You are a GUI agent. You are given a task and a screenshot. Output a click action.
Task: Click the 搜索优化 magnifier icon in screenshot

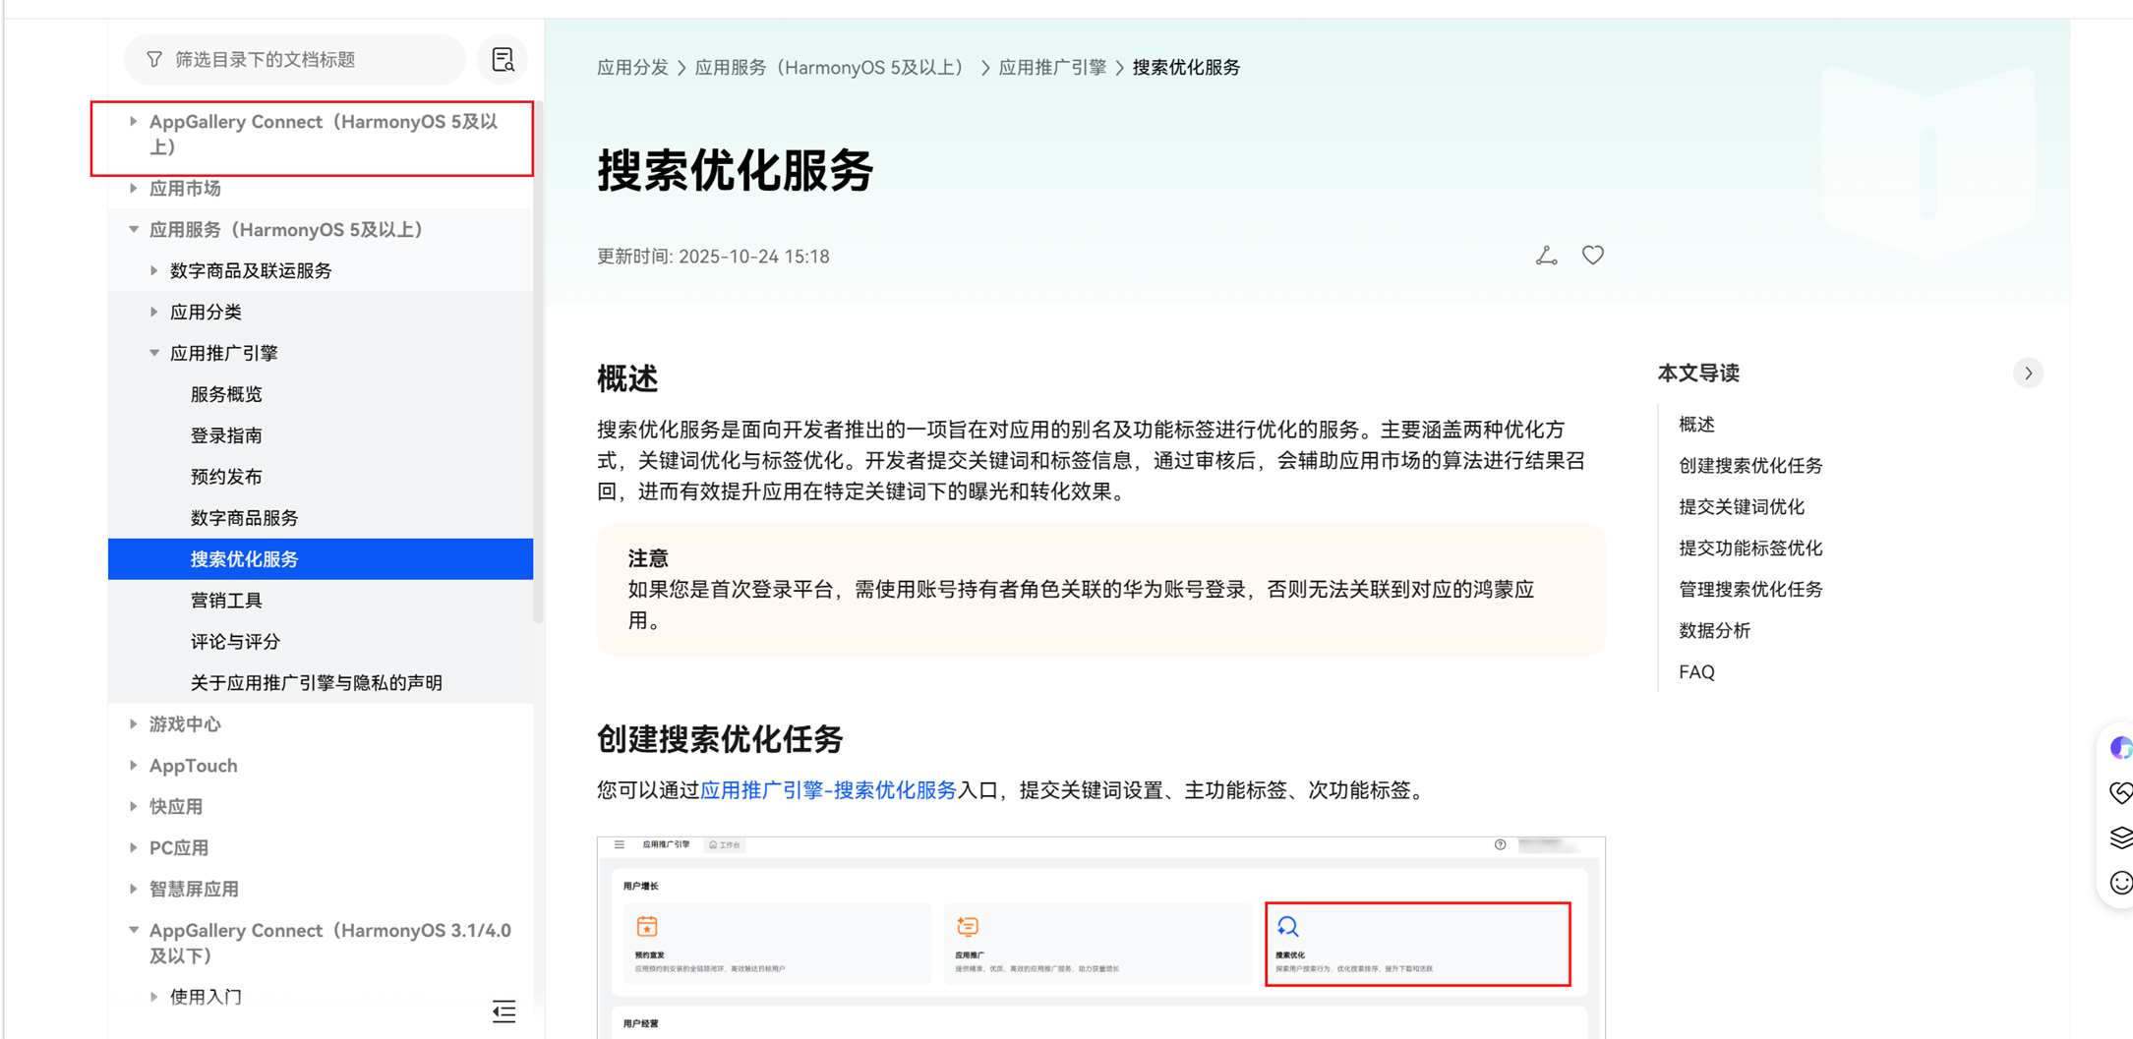tap(1287, 926)
